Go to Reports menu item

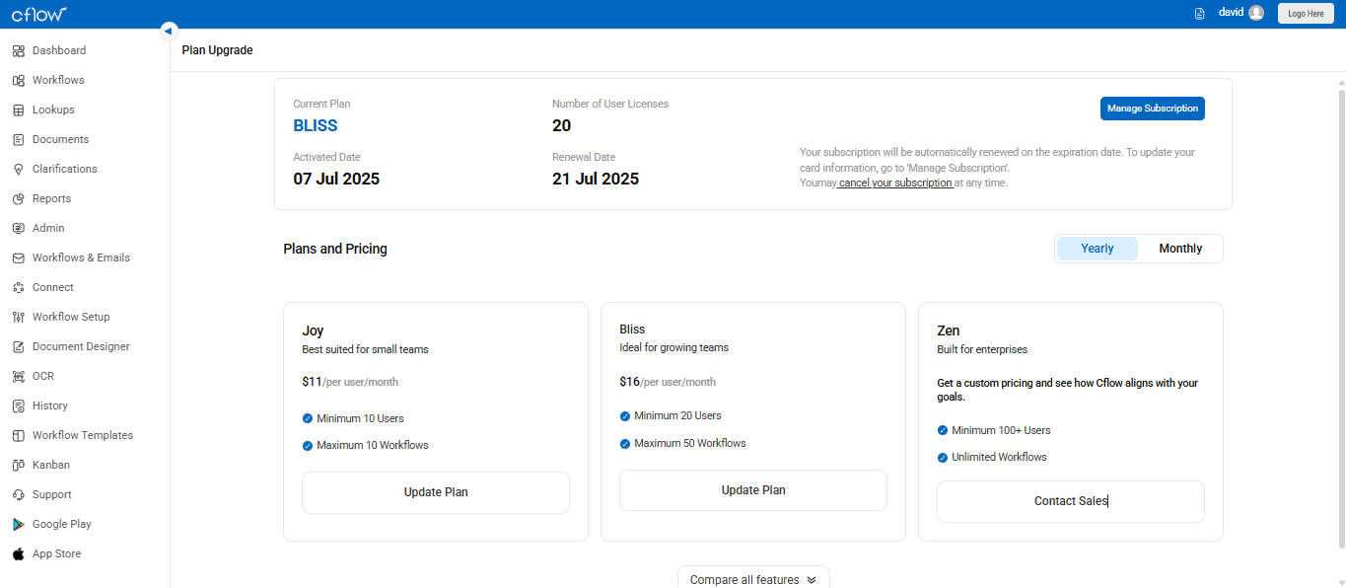coord(51,198)
